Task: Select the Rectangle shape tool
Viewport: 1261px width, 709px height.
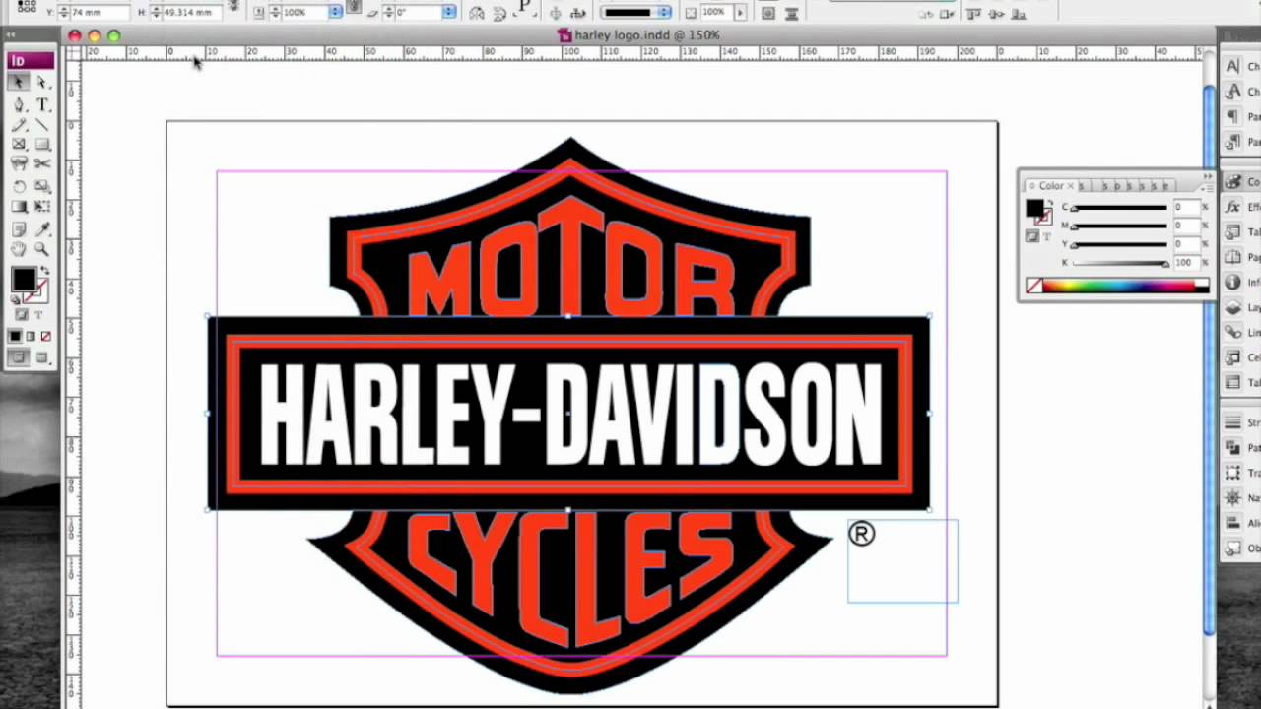Action: (42, 145)
